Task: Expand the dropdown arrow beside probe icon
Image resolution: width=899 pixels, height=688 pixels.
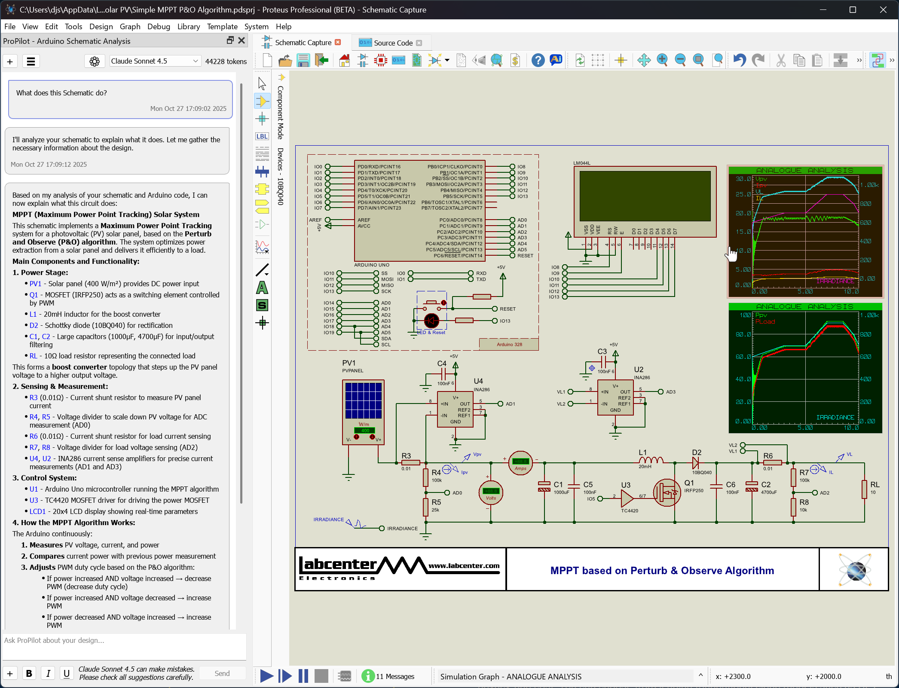Action: pos(447,60)
